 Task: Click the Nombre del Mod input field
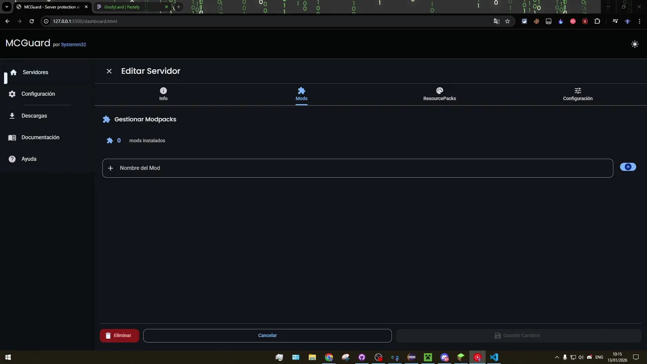click(x=357, y=168)
